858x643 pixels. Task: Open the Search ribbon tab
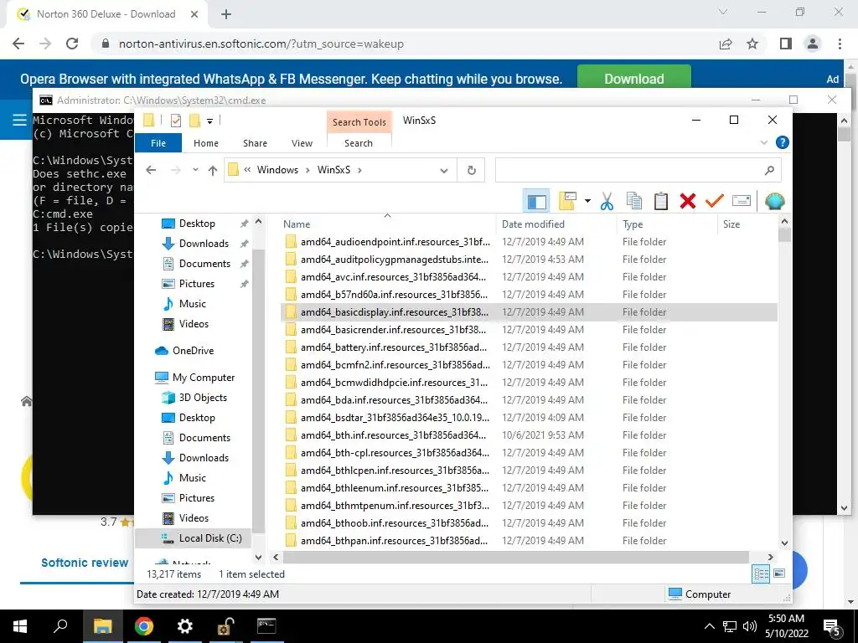359,143
